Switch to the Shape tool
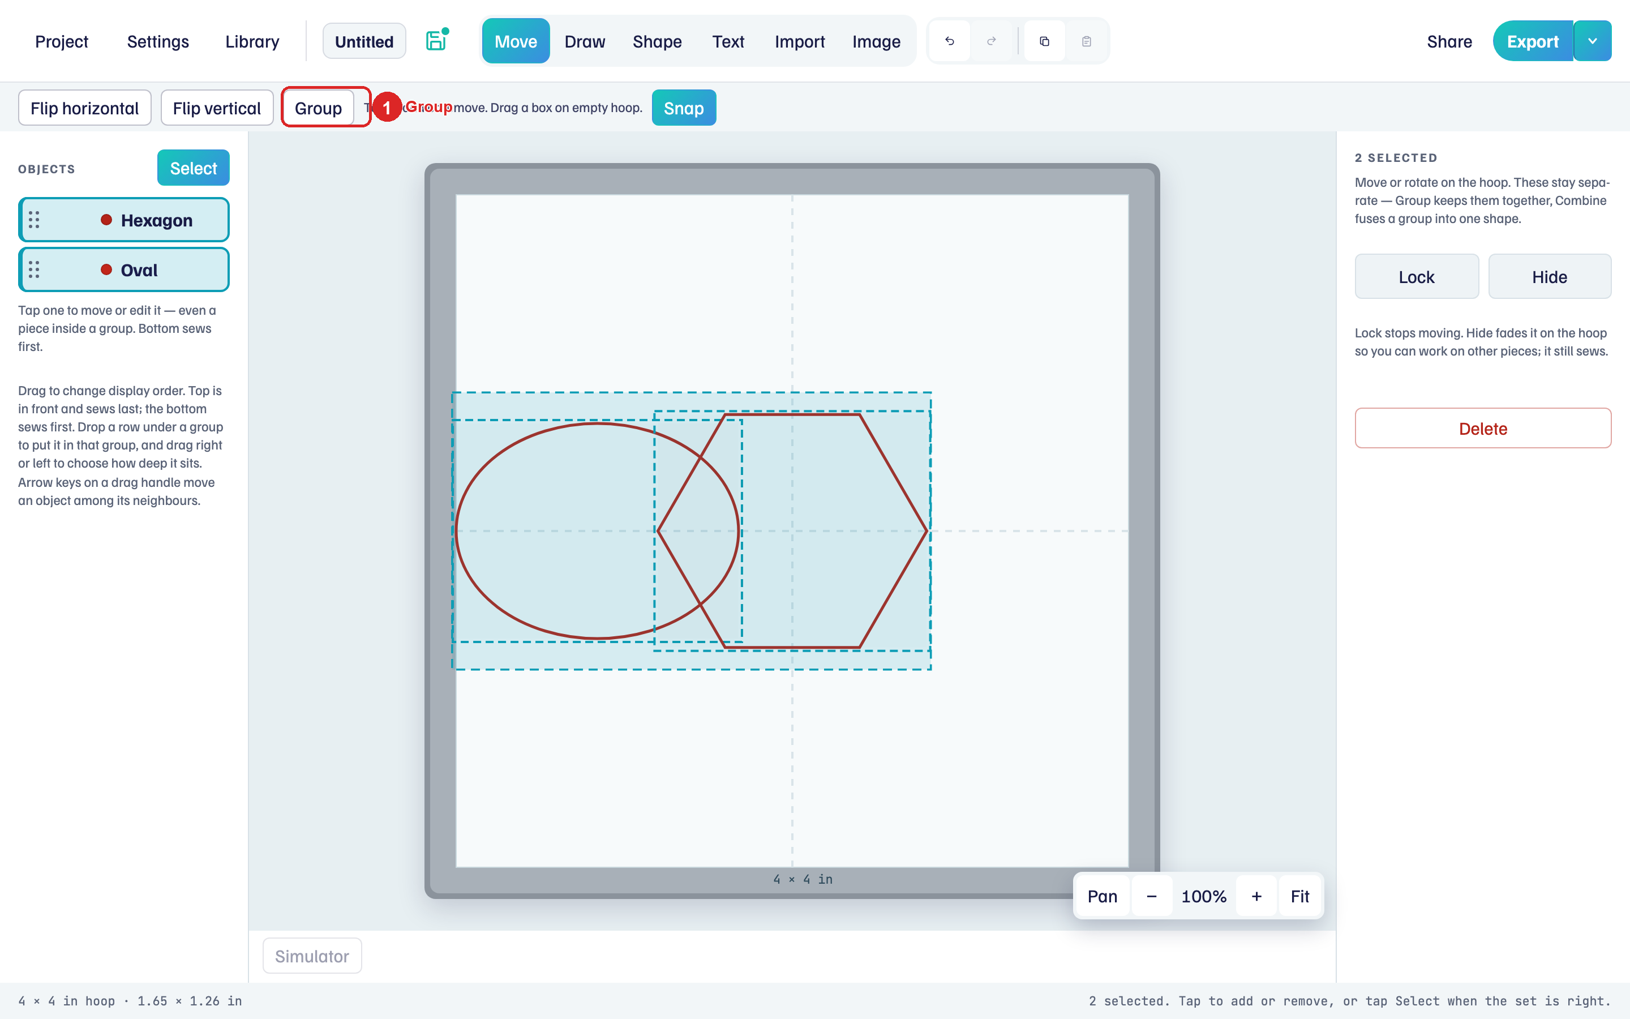Viewport: 1630px width, 1019px height. [x=657, y=41]
